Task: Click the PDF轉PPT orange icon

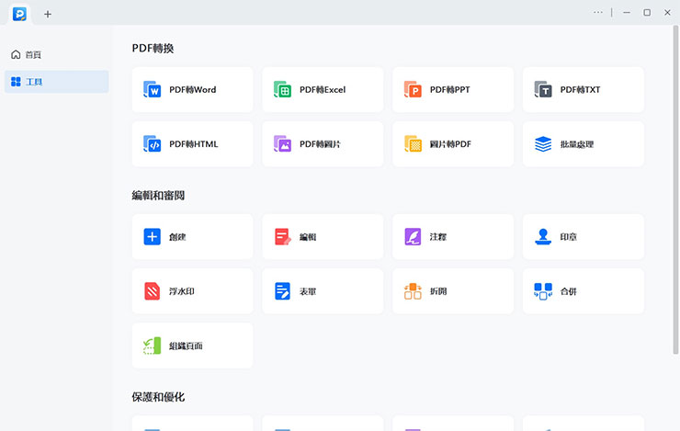Action: click(413, 89)
